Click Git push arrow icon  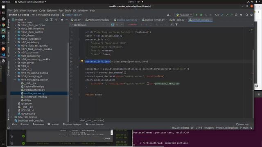tap(231, 15)
